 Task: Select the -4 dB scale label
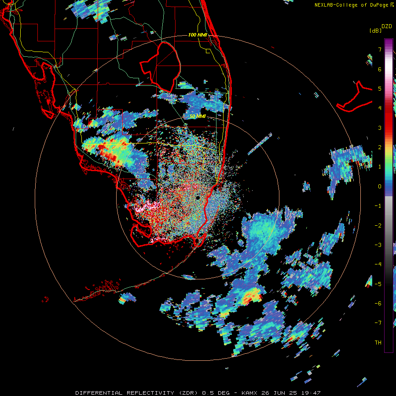pyautogui.click(x=378, y=264)
